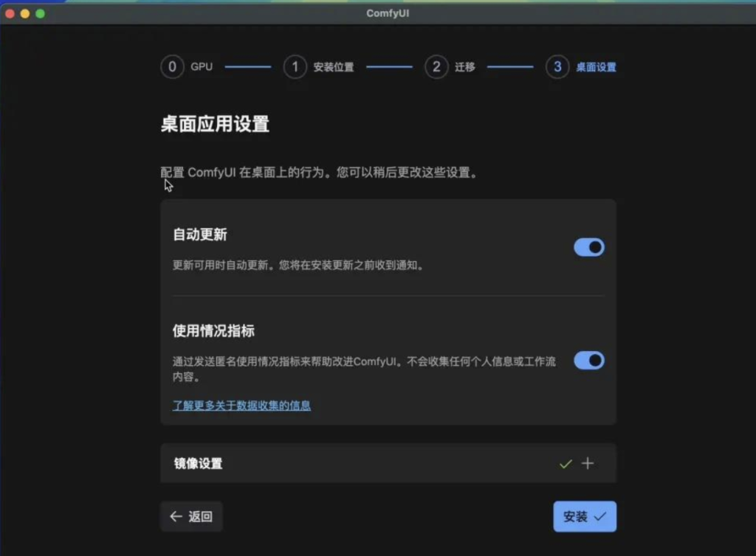Click the 自动更新 label
The width and height of the screenshot is (756, 556).
(x=200, y=235)
